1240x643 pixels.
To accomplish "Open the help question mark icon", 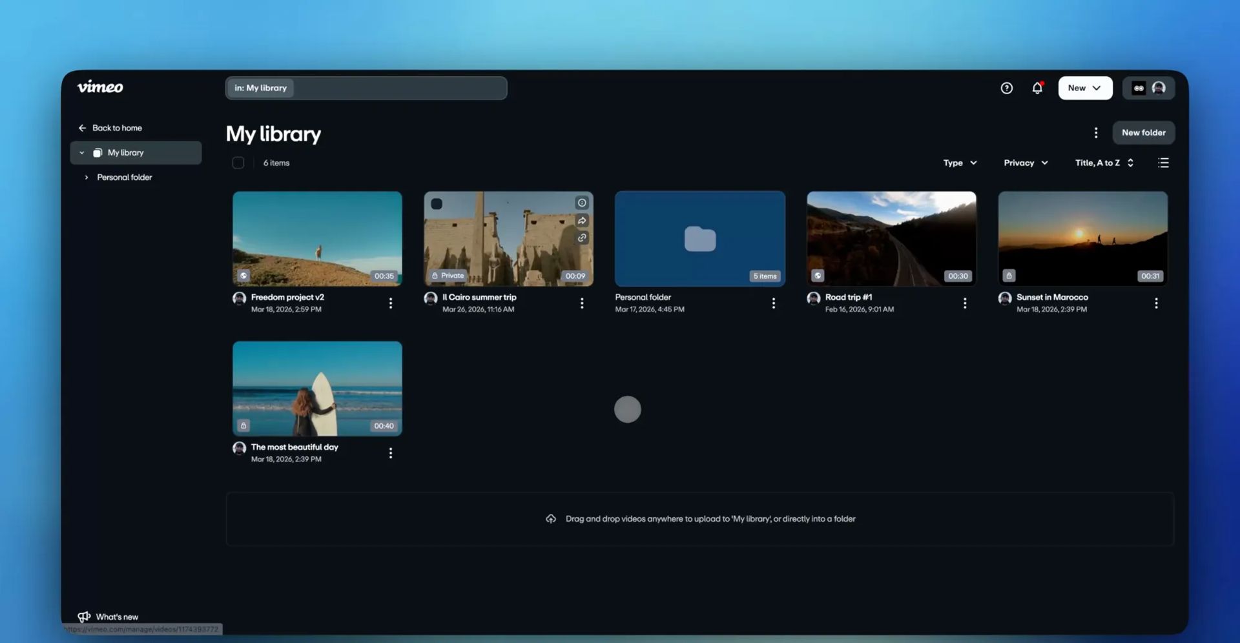I will pos(1006,88).
